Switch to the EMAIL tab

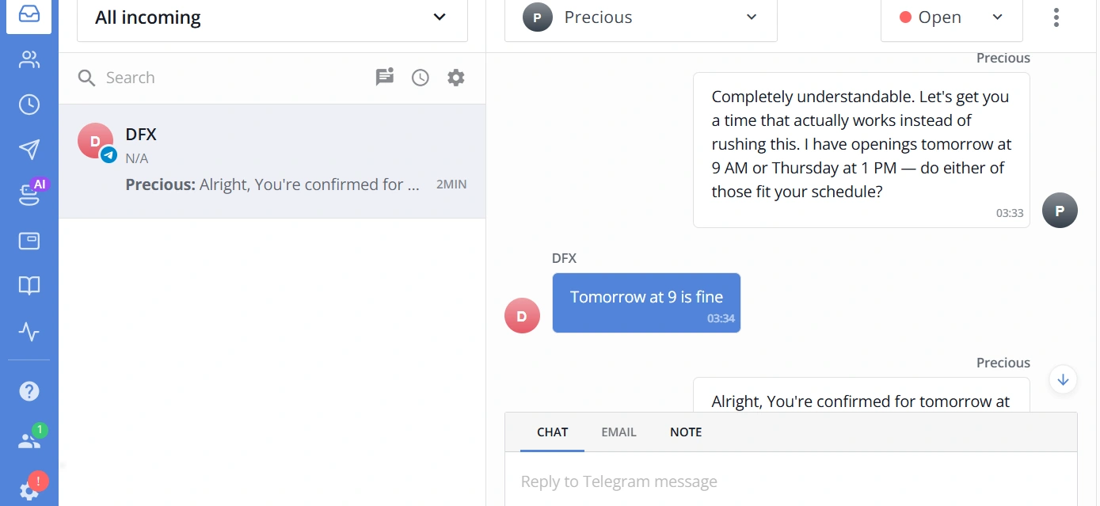619,432
